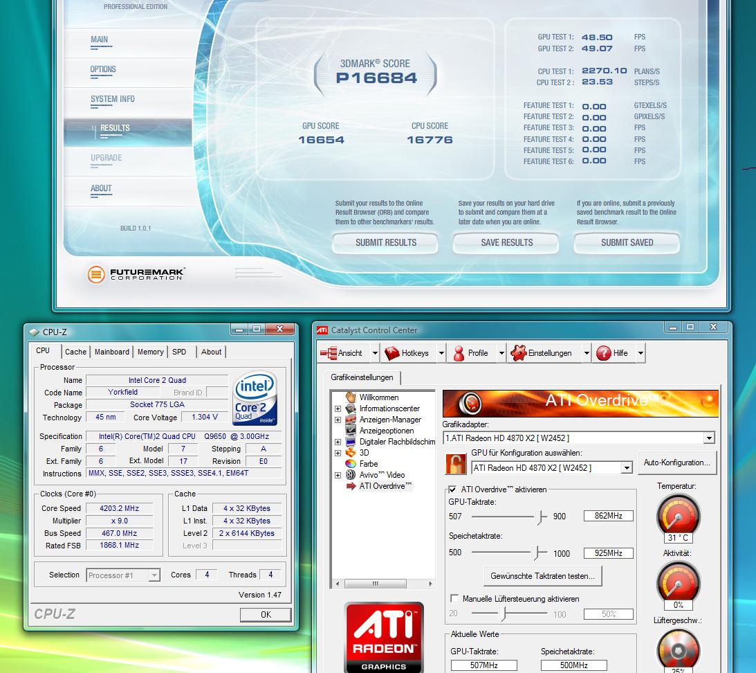Click the ATI Overdrive banner gauge icon

click(x=470, y=404)
